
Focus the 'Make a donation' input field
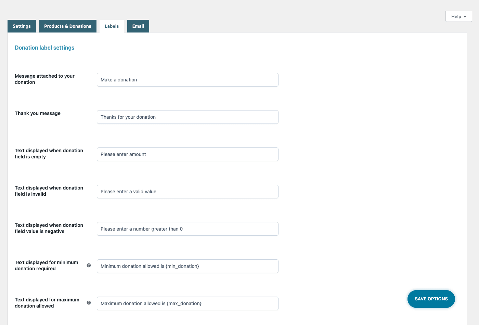(187, 80)
